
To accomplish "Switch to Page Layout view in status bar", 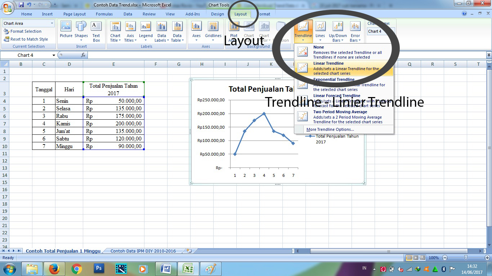I will click(x=416, y=258).
